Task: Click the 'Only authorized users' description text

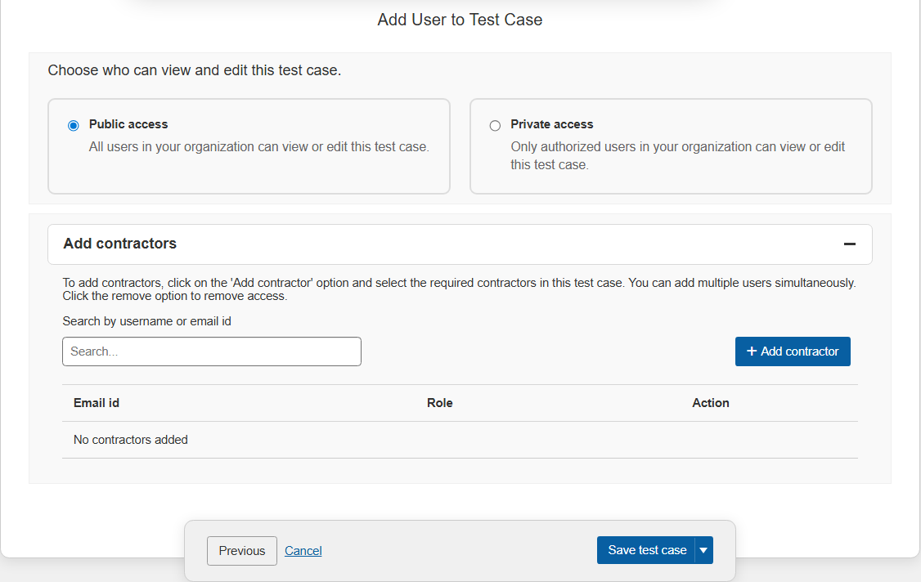Action: click(677, 147)
